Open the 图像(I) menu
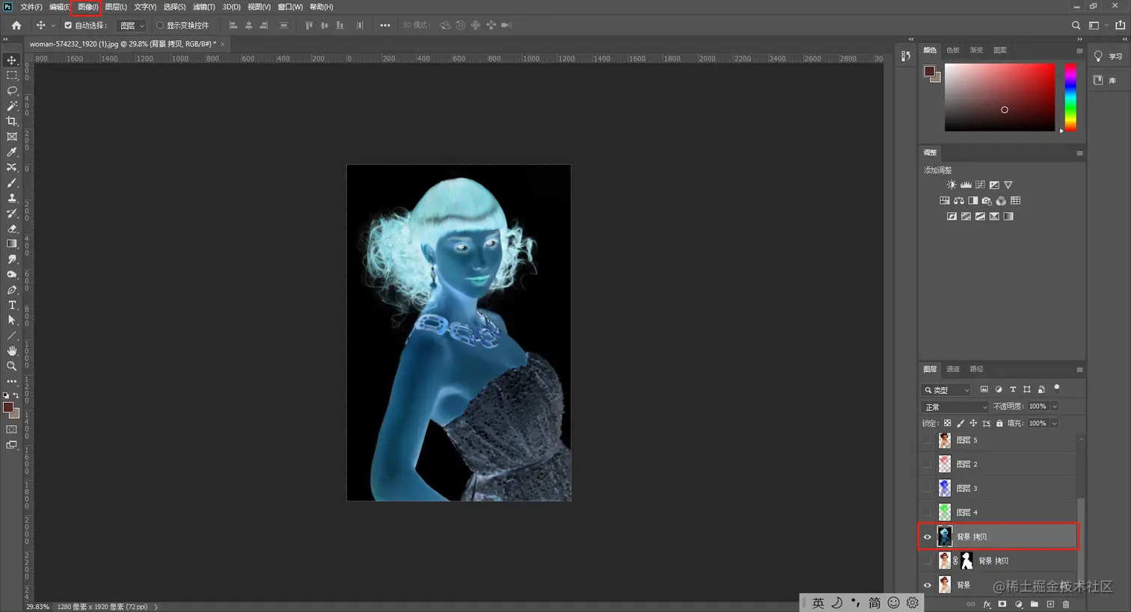Viewport: 1131px width, 612px height. pos(88,7)
